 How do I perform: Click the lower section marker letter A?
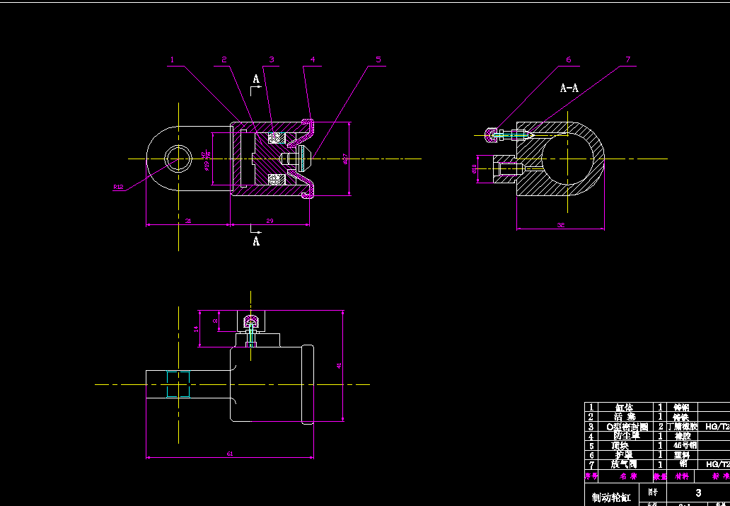[256, 241]
